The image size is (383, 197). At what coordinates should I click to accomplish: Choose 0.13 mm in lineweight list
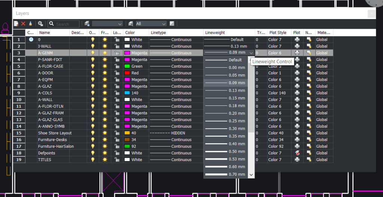tap(226, 90)
